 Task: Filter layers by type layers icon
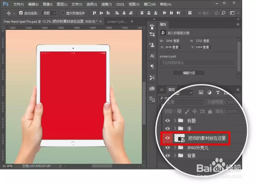tap(218, 93)
